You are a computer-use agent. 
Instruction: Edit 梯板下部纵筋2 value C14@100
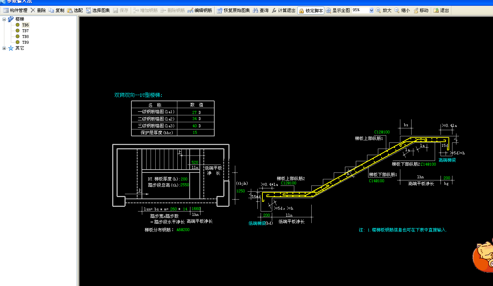pos(428,164)
